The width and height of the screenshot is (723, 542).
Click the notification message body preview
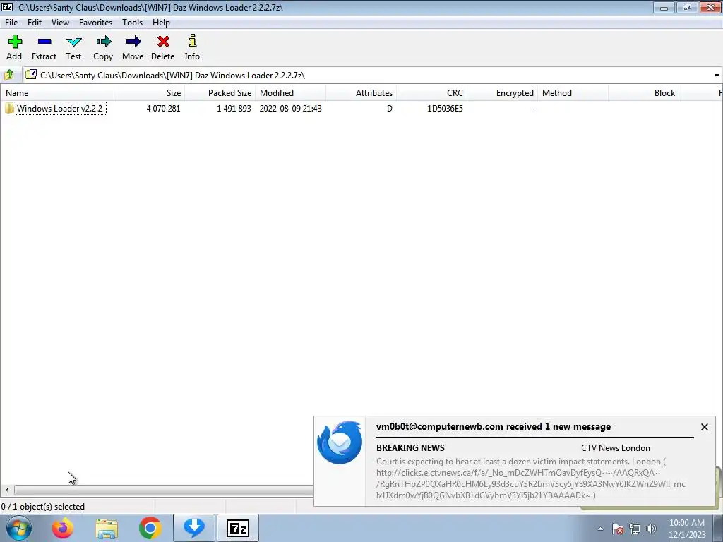pos(531,478)
